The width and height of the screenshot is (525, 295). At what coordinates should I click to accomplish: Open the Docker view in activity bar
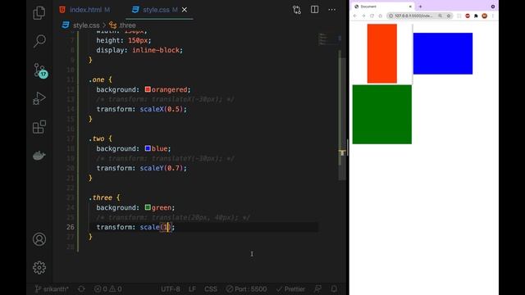[39, 156]
